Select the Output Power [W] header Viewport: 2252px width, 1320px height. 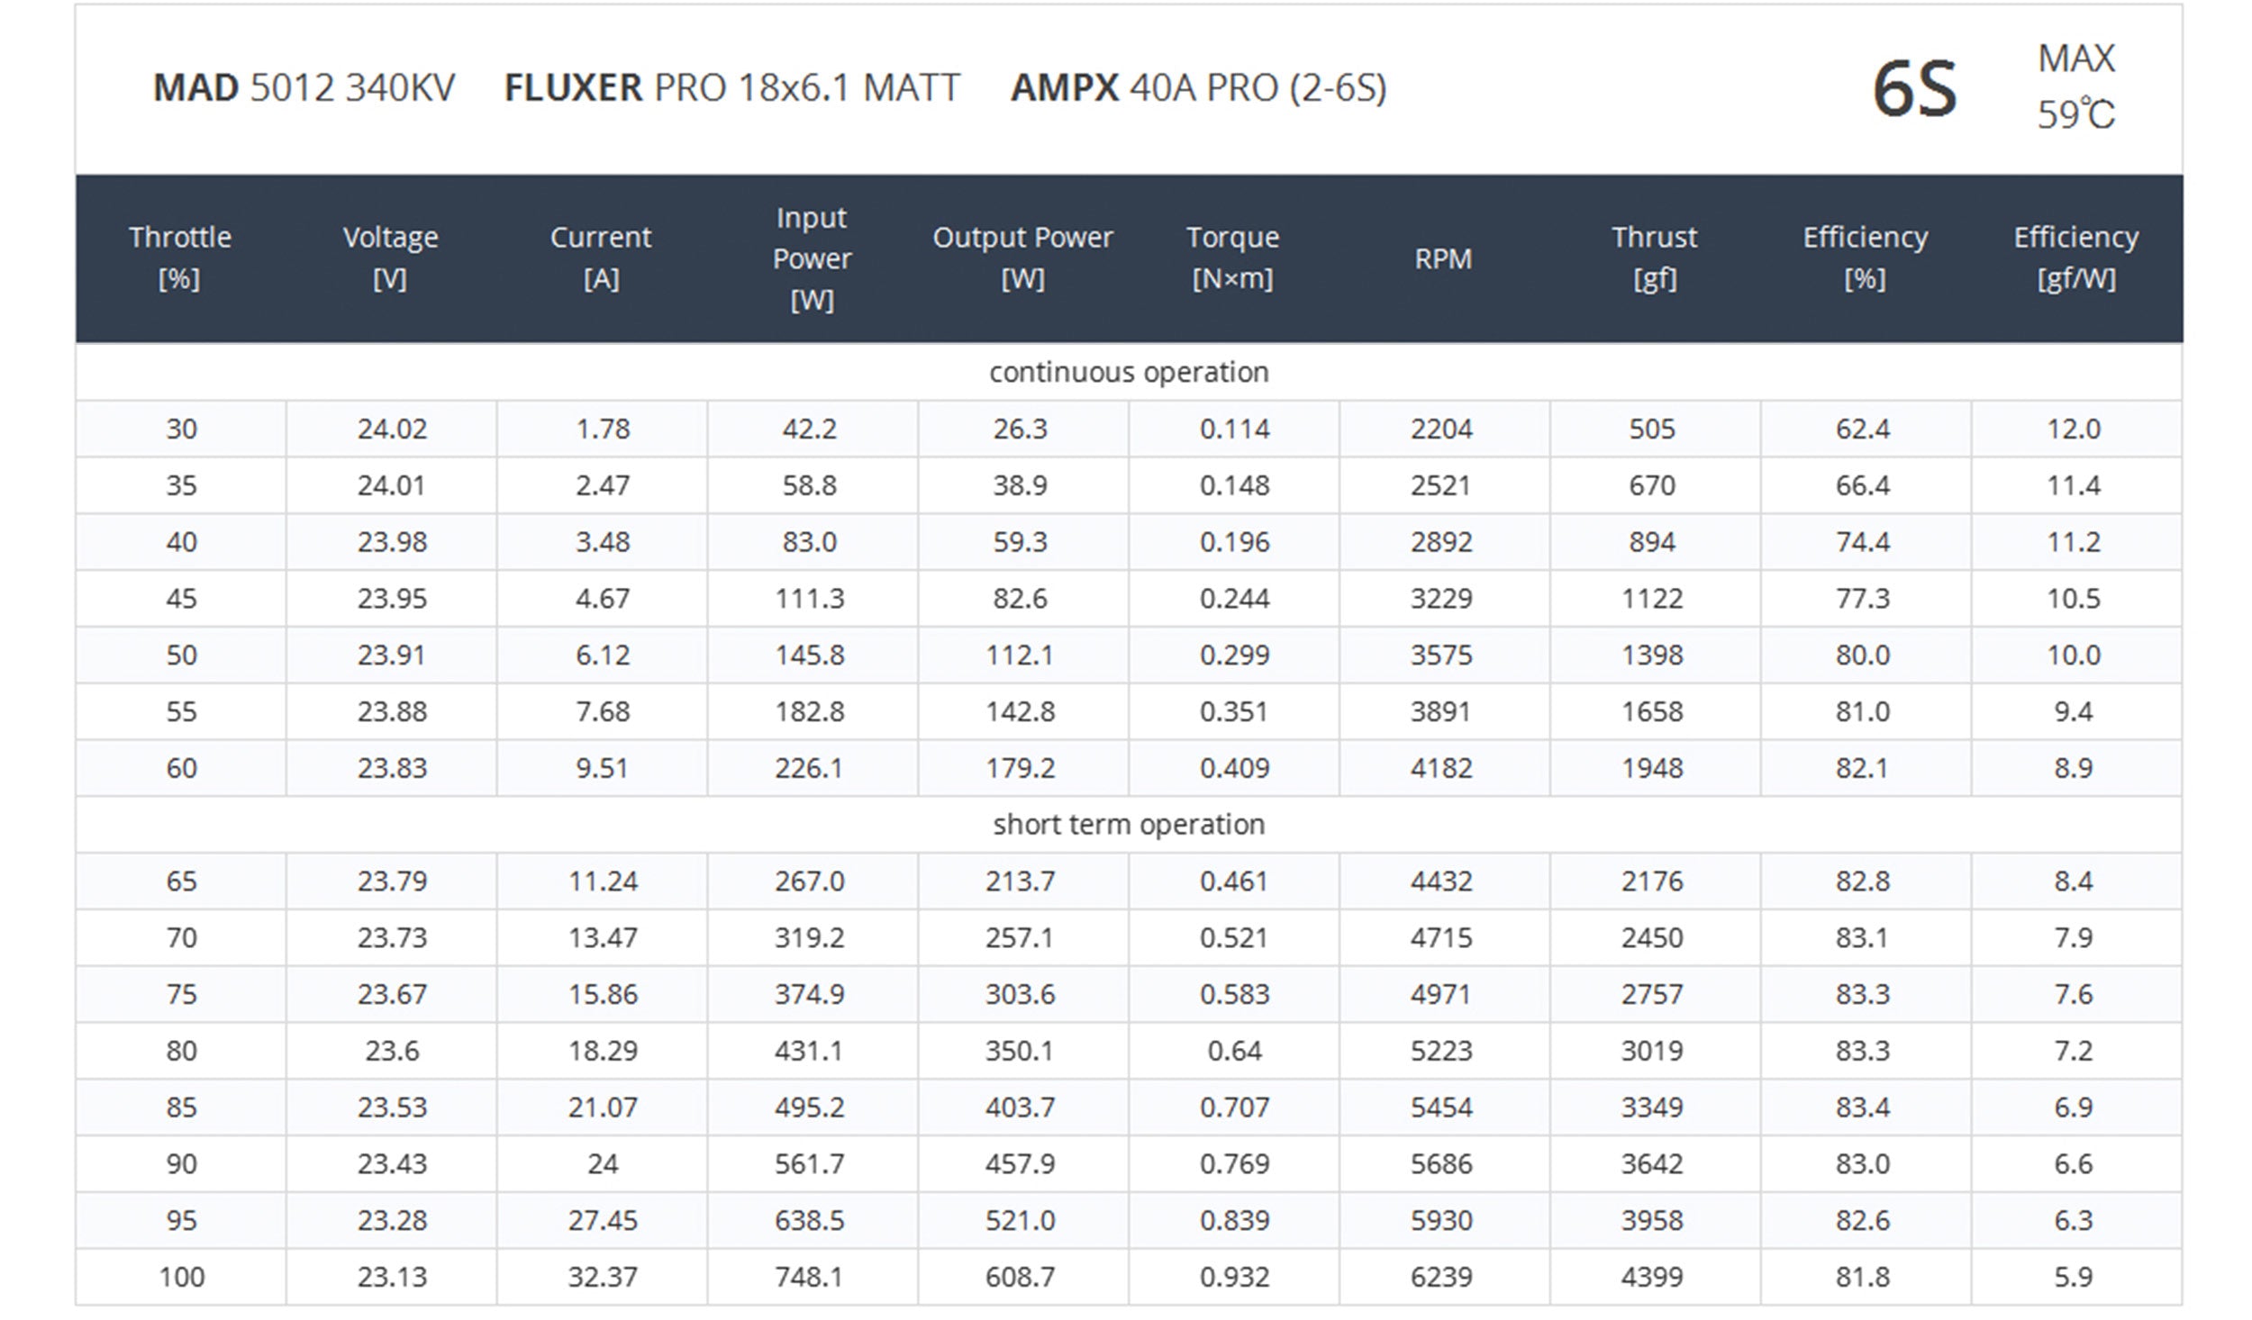[1022, 258]
